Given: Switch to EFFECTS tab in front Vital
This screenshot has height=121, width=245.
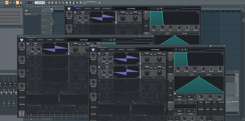Looking at the screenshot, I should (112, 49).
